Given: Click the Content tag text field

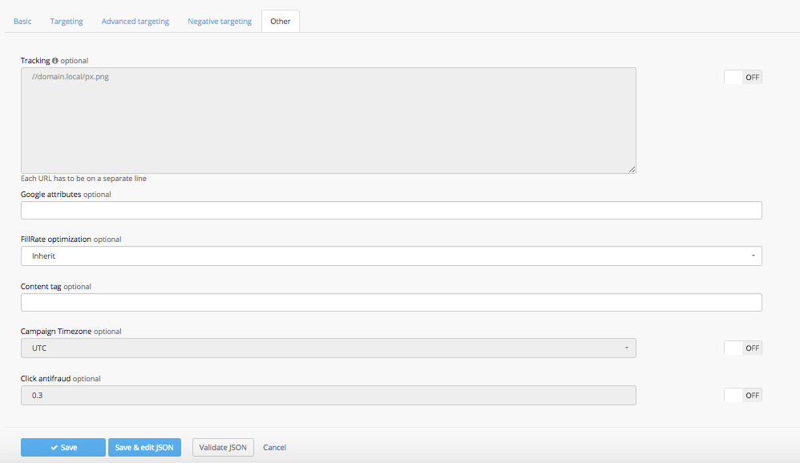Looking at the screenshot, I should (x=391, y=302).
